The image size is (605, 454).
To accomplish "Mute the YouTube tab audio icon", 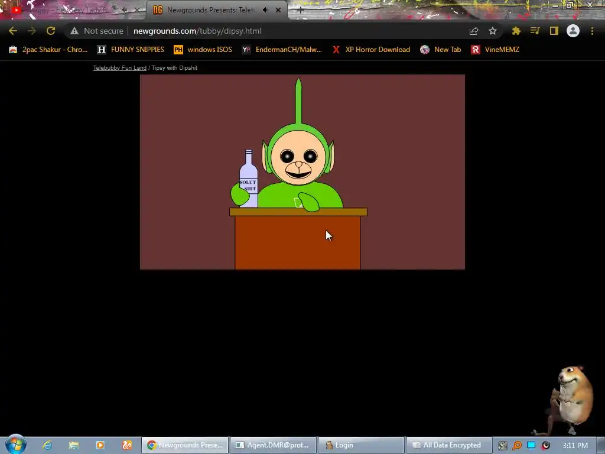I will point(125,10).
